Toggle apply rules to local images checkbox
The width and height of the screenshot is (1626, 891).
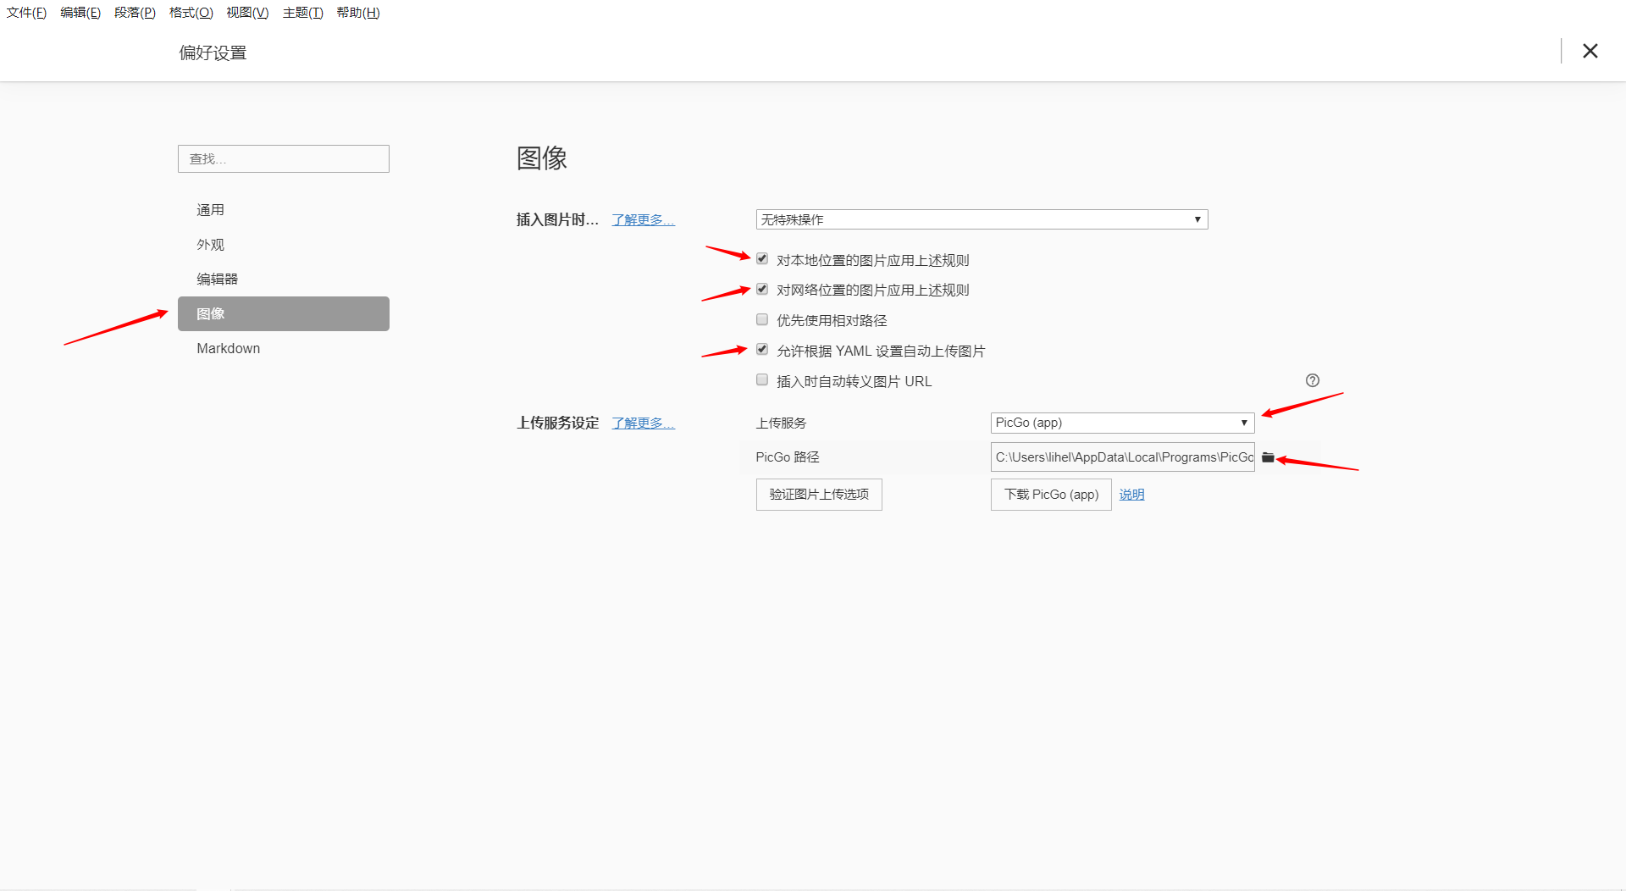pyautogui.click(x=762, y=259)
